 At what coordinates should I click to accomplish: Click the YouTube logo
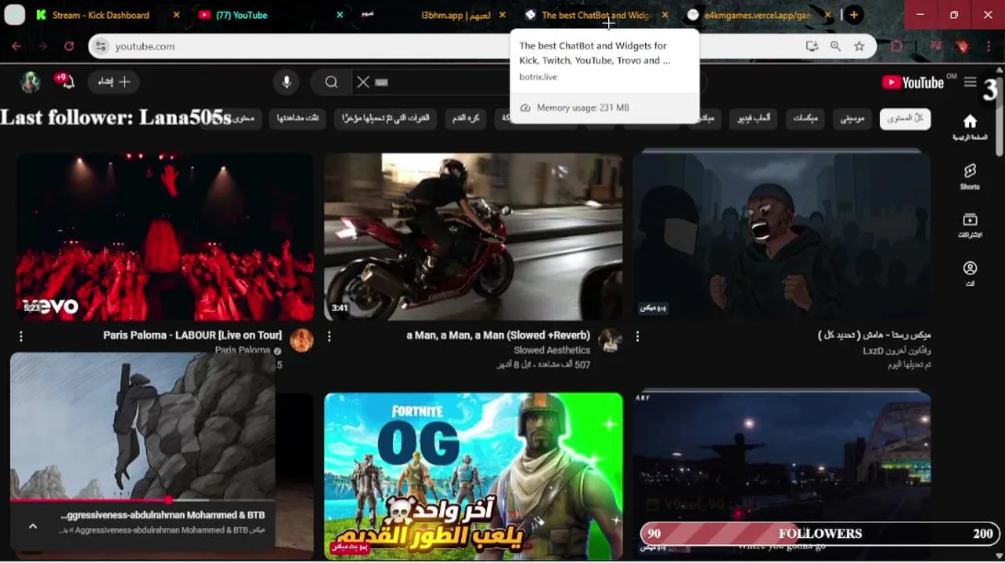coord(913,82)
